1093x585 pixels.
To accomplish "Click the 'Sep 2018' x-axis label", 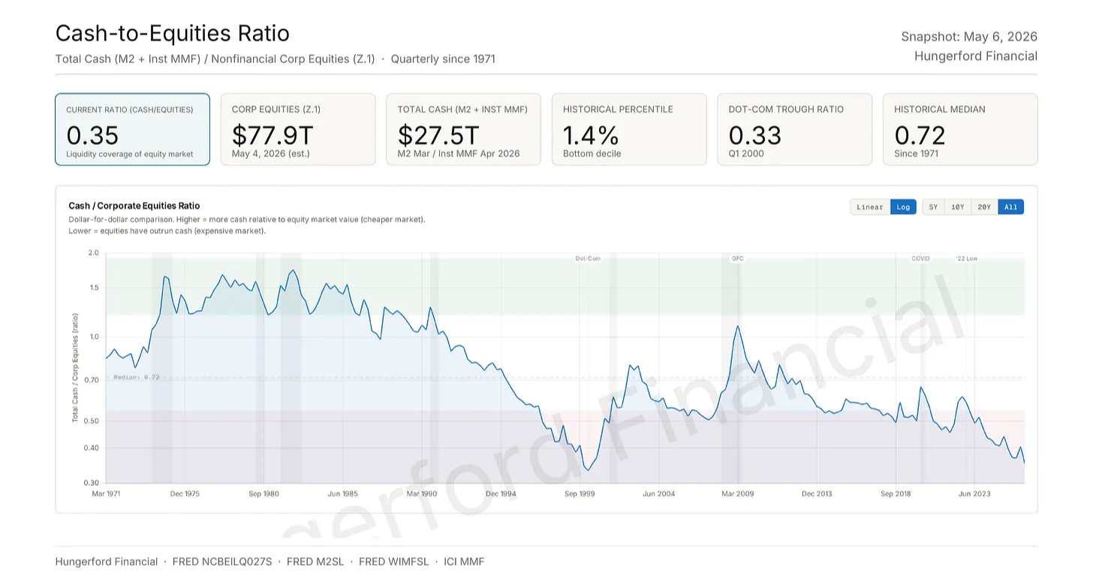I will (896, 494).
